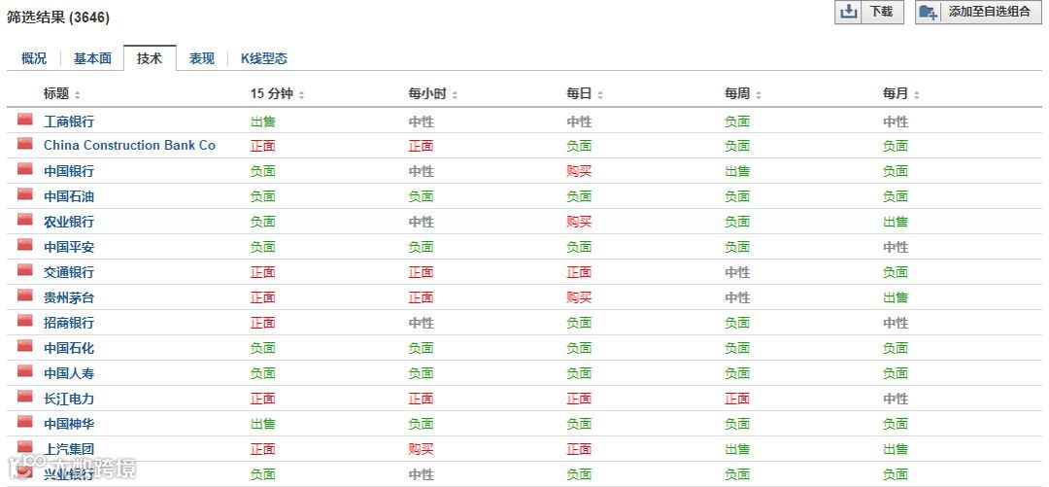Screen dimensions: 1049x487
Task: Click China flag icon beside 长江电力
Action: (x=24, y=397)
